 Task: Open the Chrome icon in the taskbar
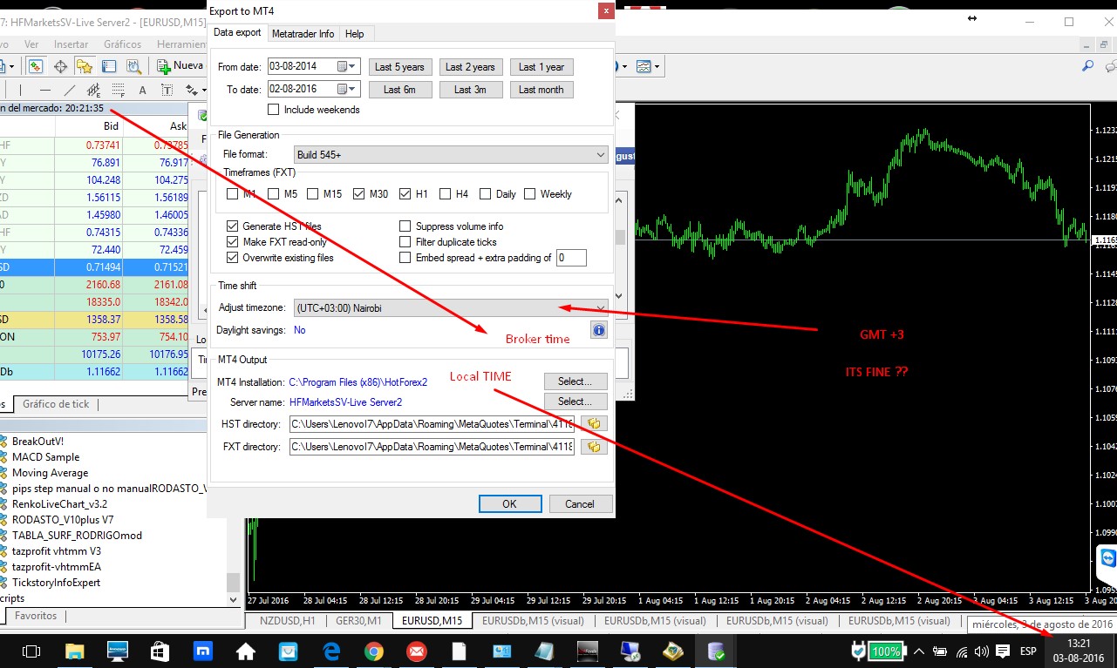click(x=373, y=651)
